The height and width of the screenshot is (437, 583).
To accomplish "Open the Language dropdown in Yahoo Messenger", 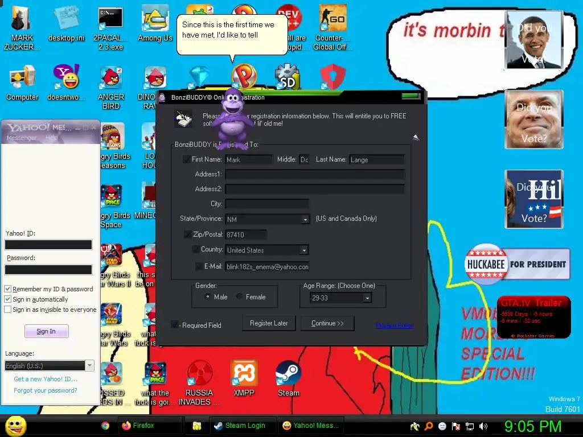I will pos(89,366).
